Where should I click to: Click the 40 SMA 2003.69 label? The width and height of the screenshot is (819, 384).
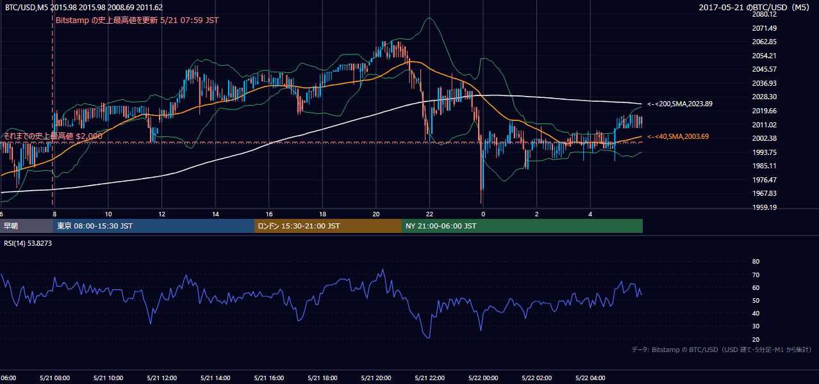pos(678,136)
